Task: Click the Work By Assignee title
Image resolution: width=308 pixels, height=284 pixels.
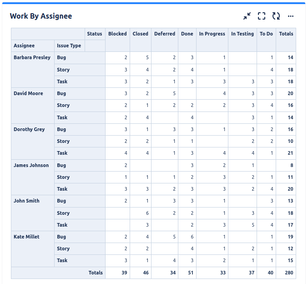Action: tap(41, 16)
